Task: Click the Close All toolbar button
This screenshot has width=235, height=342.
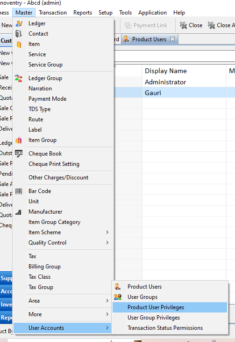Action: [x=221, y=25]
